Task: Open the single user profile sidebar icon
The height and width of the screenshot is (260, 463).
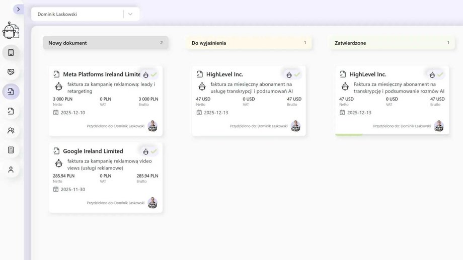Action: coord(11,169)
